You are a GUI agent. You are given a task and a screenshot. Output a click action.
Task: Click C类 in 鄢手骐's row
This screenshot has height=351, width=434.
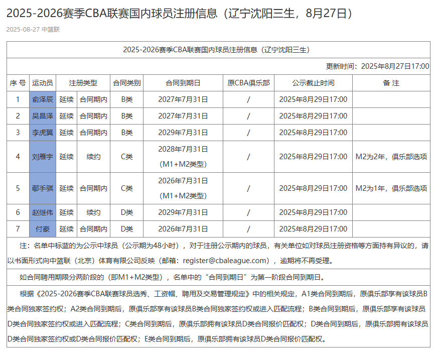tap(127, 188)
